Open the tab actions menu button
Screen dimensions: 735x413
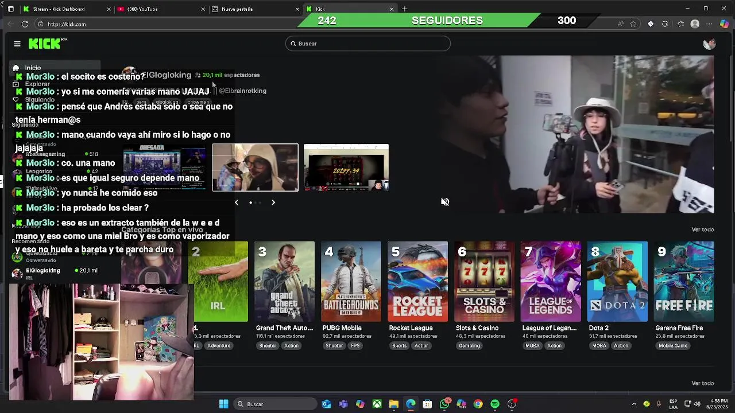point(10,9)
